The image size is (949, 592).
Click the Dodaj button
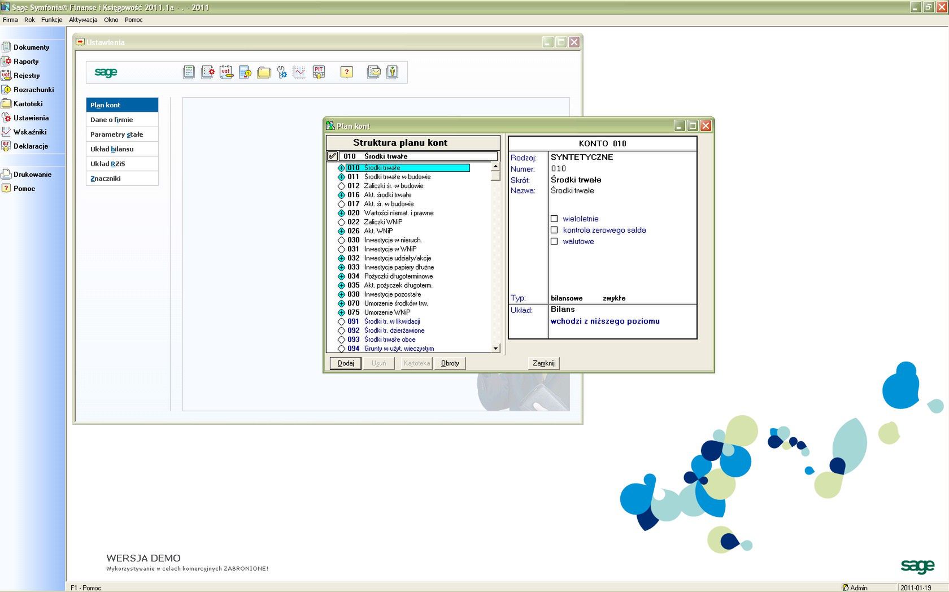coord(346,363)
